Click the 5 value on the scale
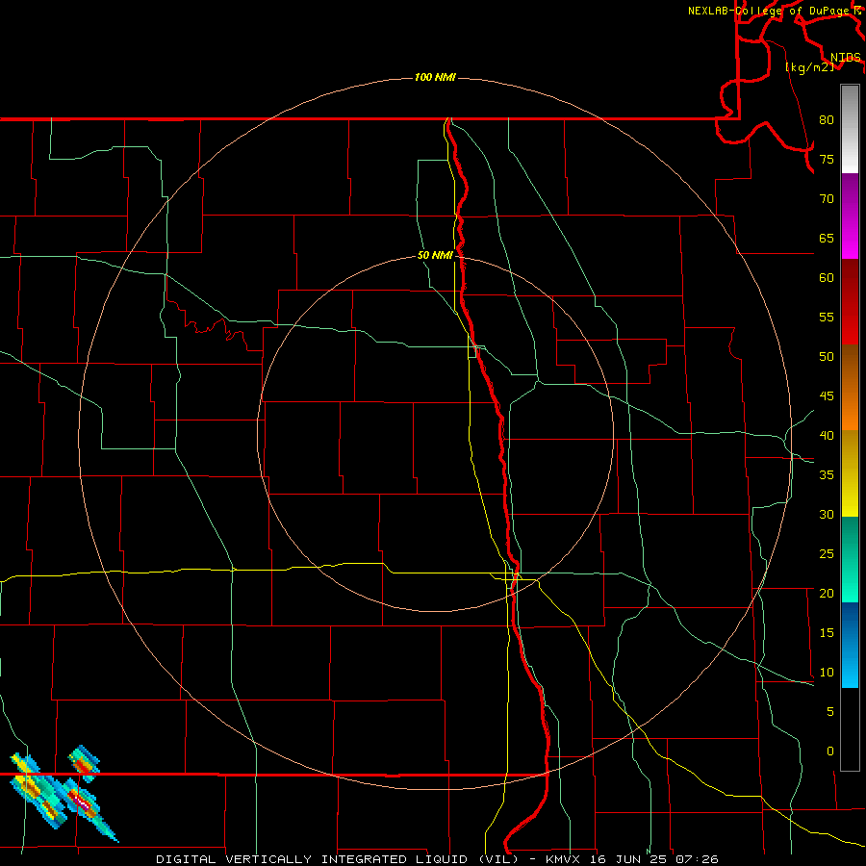The width and height of the screenshot is (866, 866). click(830, 712)
